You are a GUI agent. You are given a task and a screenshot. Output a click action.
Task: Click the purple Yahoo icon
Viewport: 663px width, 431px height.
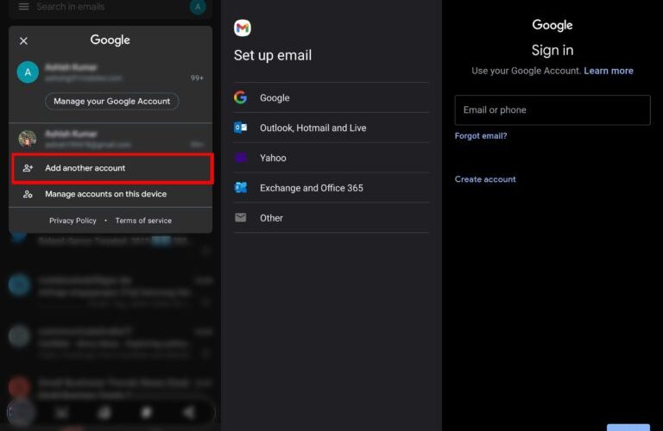click(x=241, y=158)
